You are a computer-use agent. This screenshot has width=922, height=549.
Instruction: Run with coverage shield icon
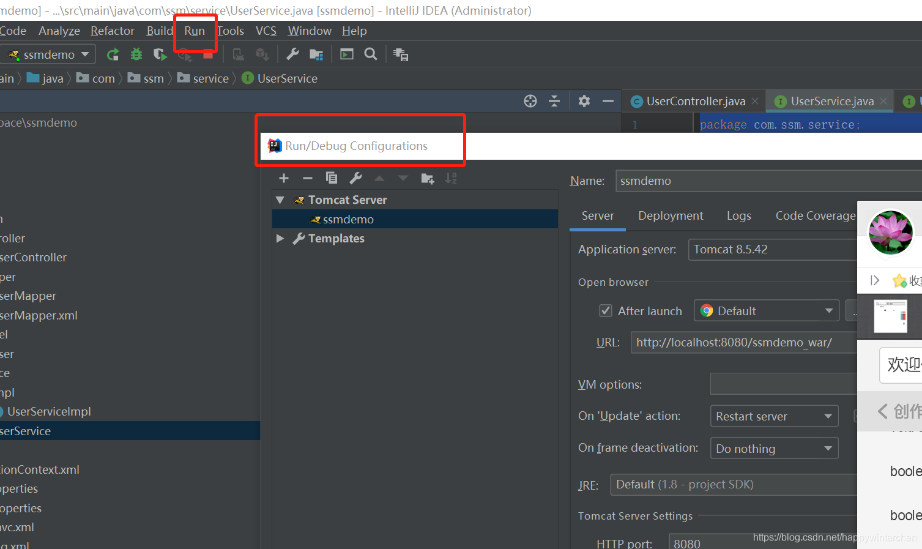tap(160, 54)
